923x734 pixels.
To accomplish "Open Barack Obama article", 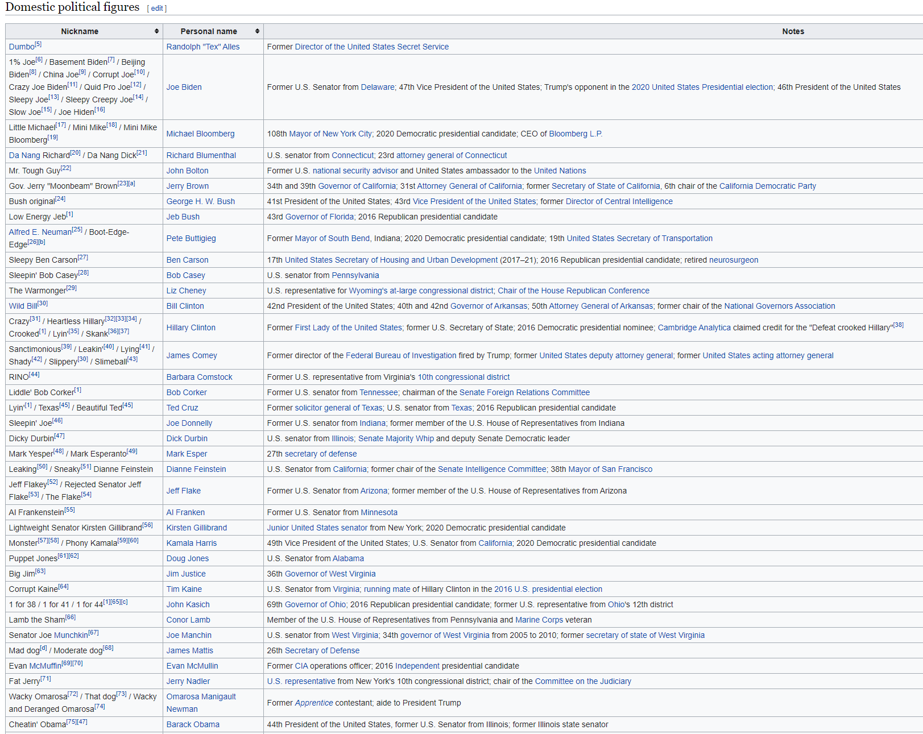I will tap(193, 724).
